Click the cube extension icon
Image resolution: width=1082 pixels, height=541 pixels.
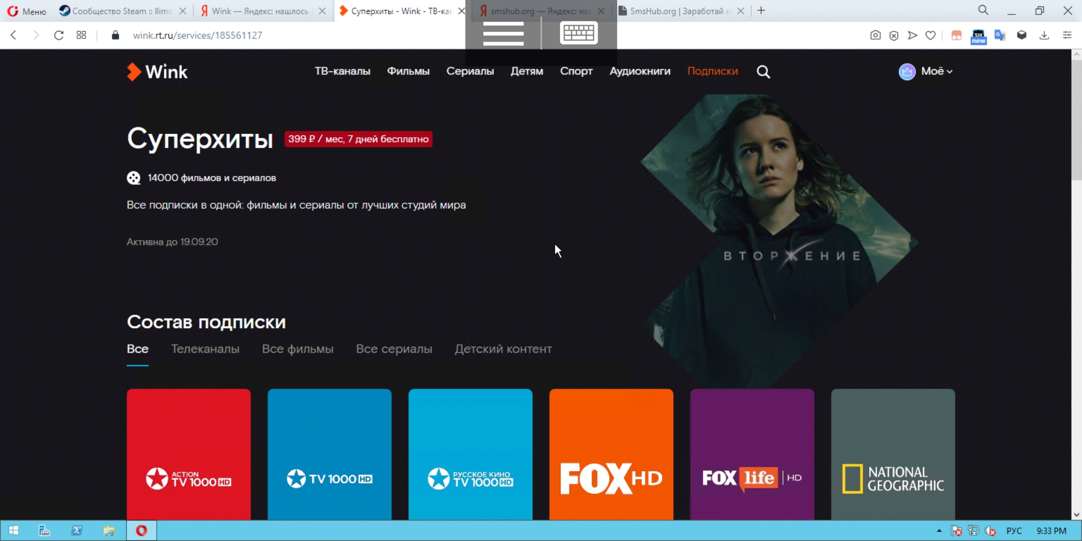(1022, 35)
